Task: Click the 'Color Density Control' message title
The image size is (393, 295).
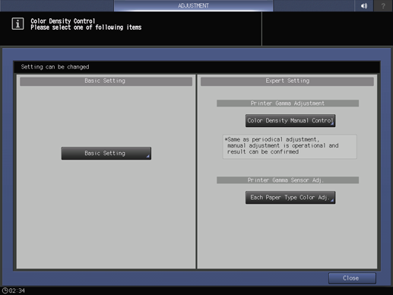Action: click(x=63, y=21)
